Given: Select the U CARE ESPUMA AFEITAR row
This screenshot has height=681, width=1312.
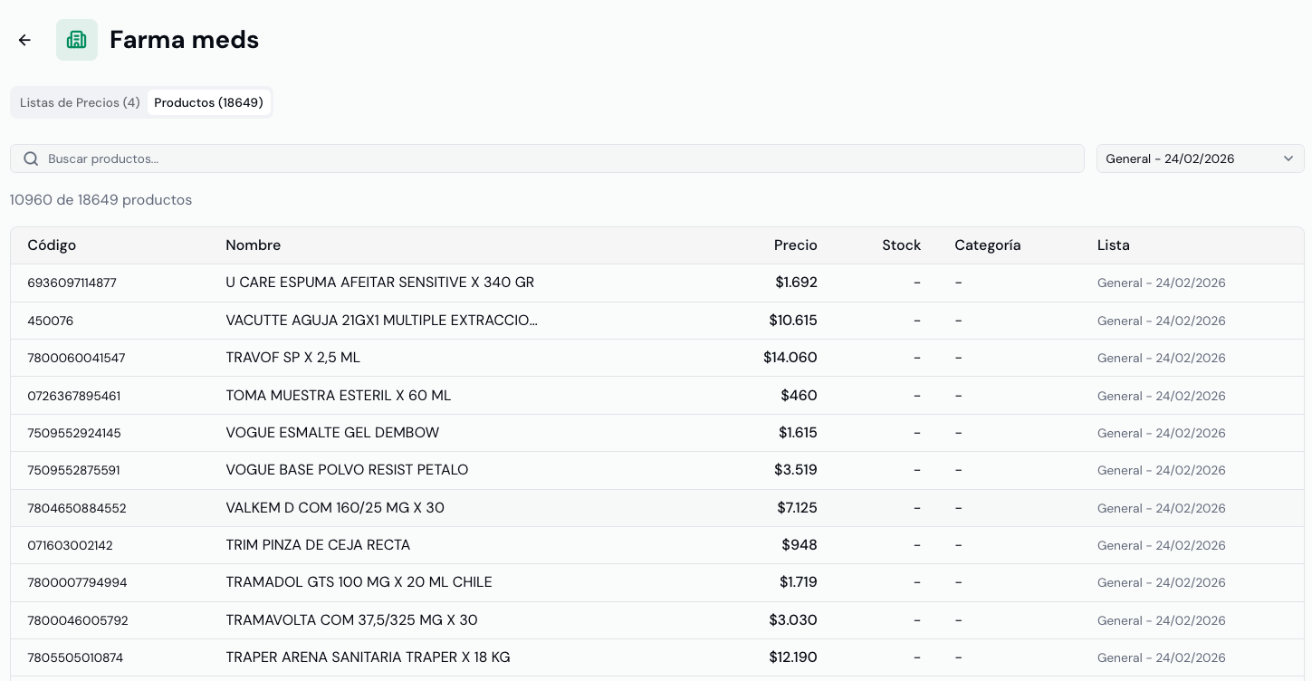Looking at the screenshot, I should (379, 283).
